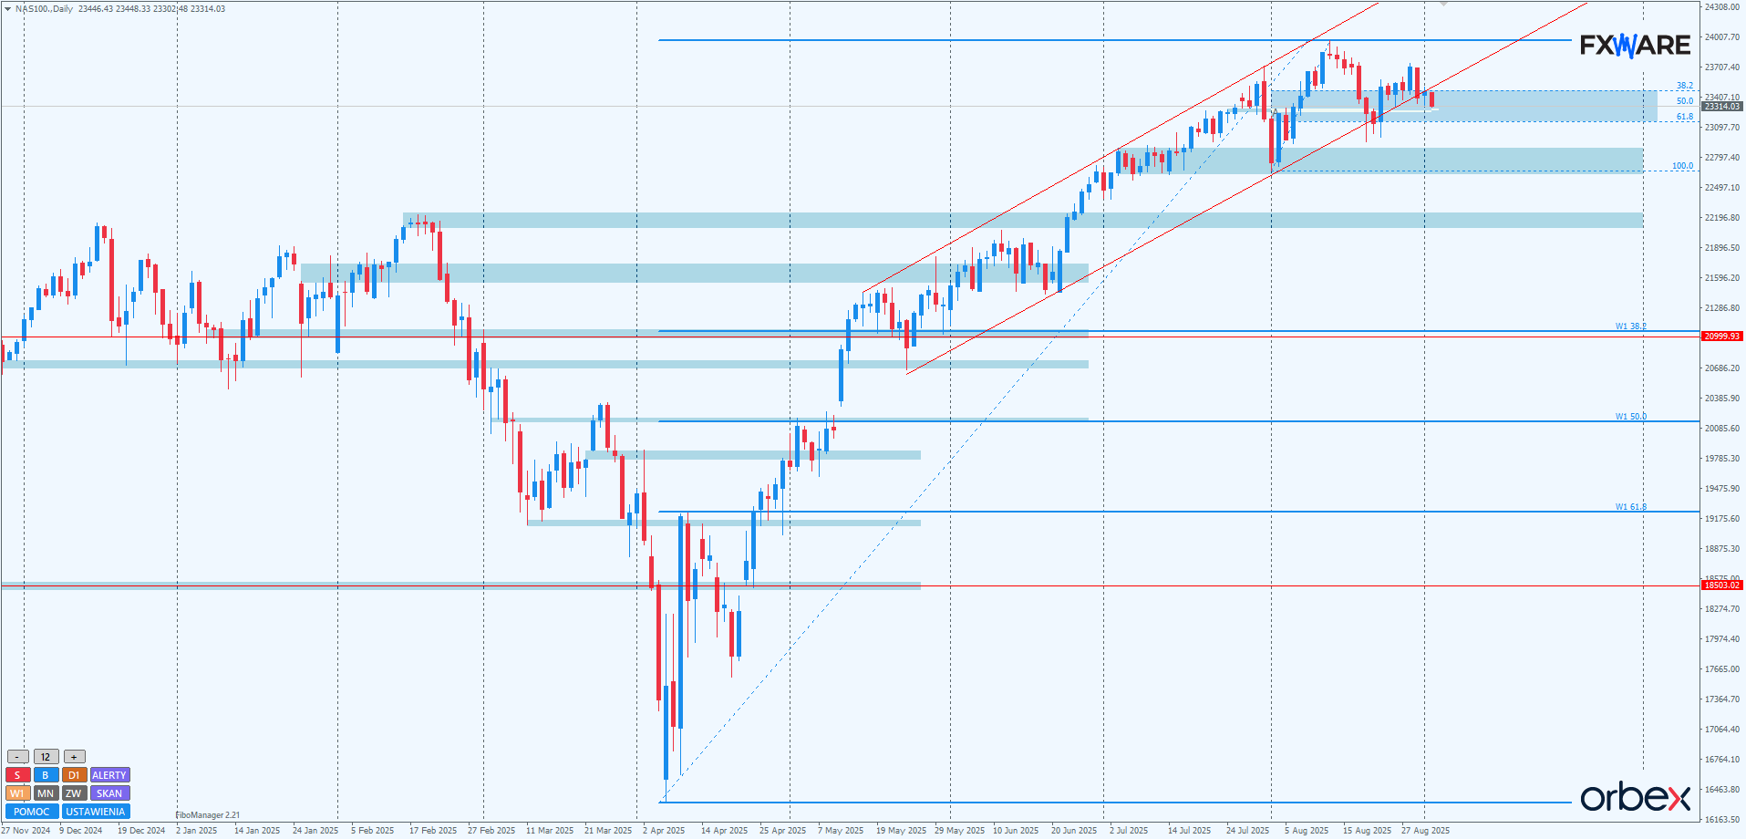Open USTAWIENIA settings
The width and height of the screenshot is (1746, 839).
click(96, 812)
